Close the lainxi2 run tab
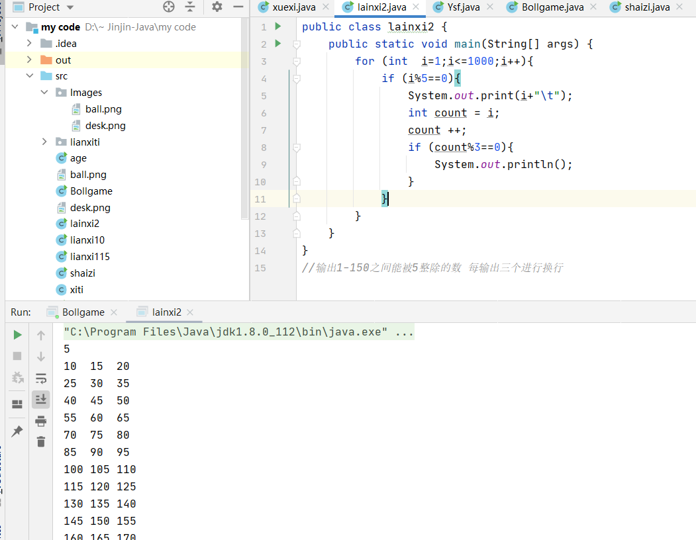 190,312
